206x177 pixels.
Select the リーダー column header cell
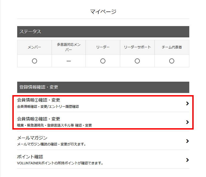click(103, 47)
